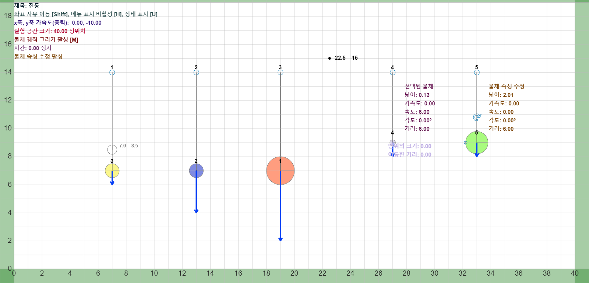Click the 실험 공간 크기: 40.00 value
This screenshot has height=283, width=589.
(x=41, y=31)
